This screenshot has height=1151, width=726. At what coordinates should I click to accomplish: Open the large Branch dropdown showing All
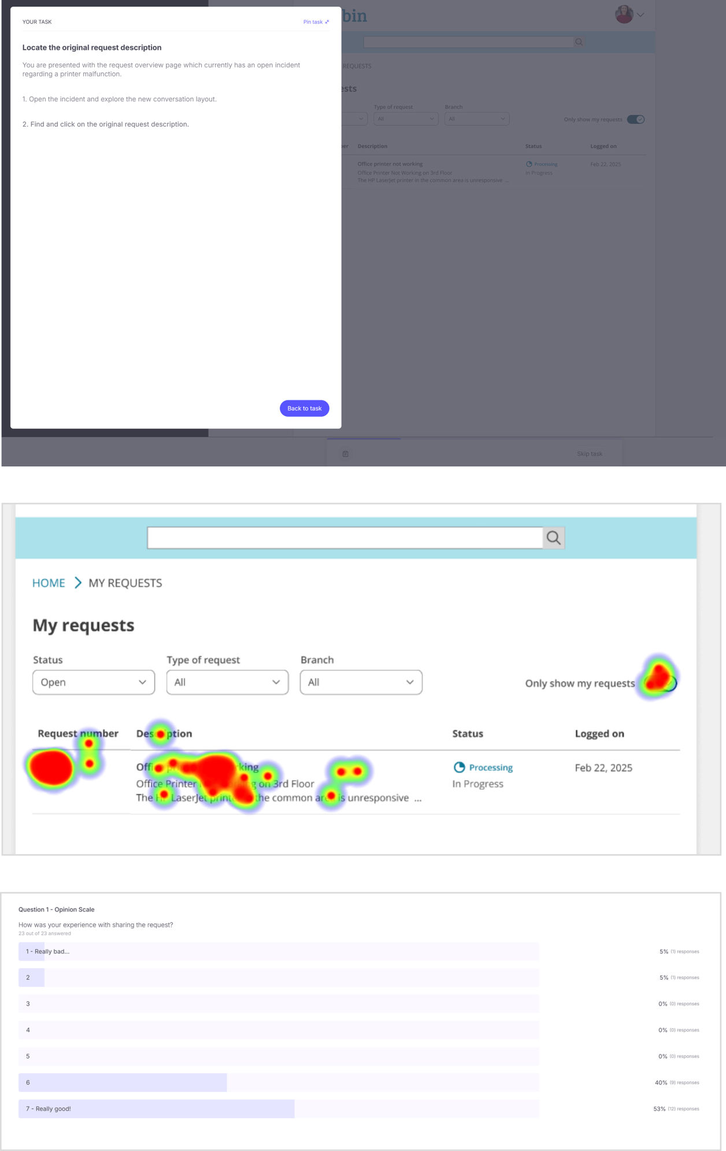pyautogui.click(x=361, y=682)
